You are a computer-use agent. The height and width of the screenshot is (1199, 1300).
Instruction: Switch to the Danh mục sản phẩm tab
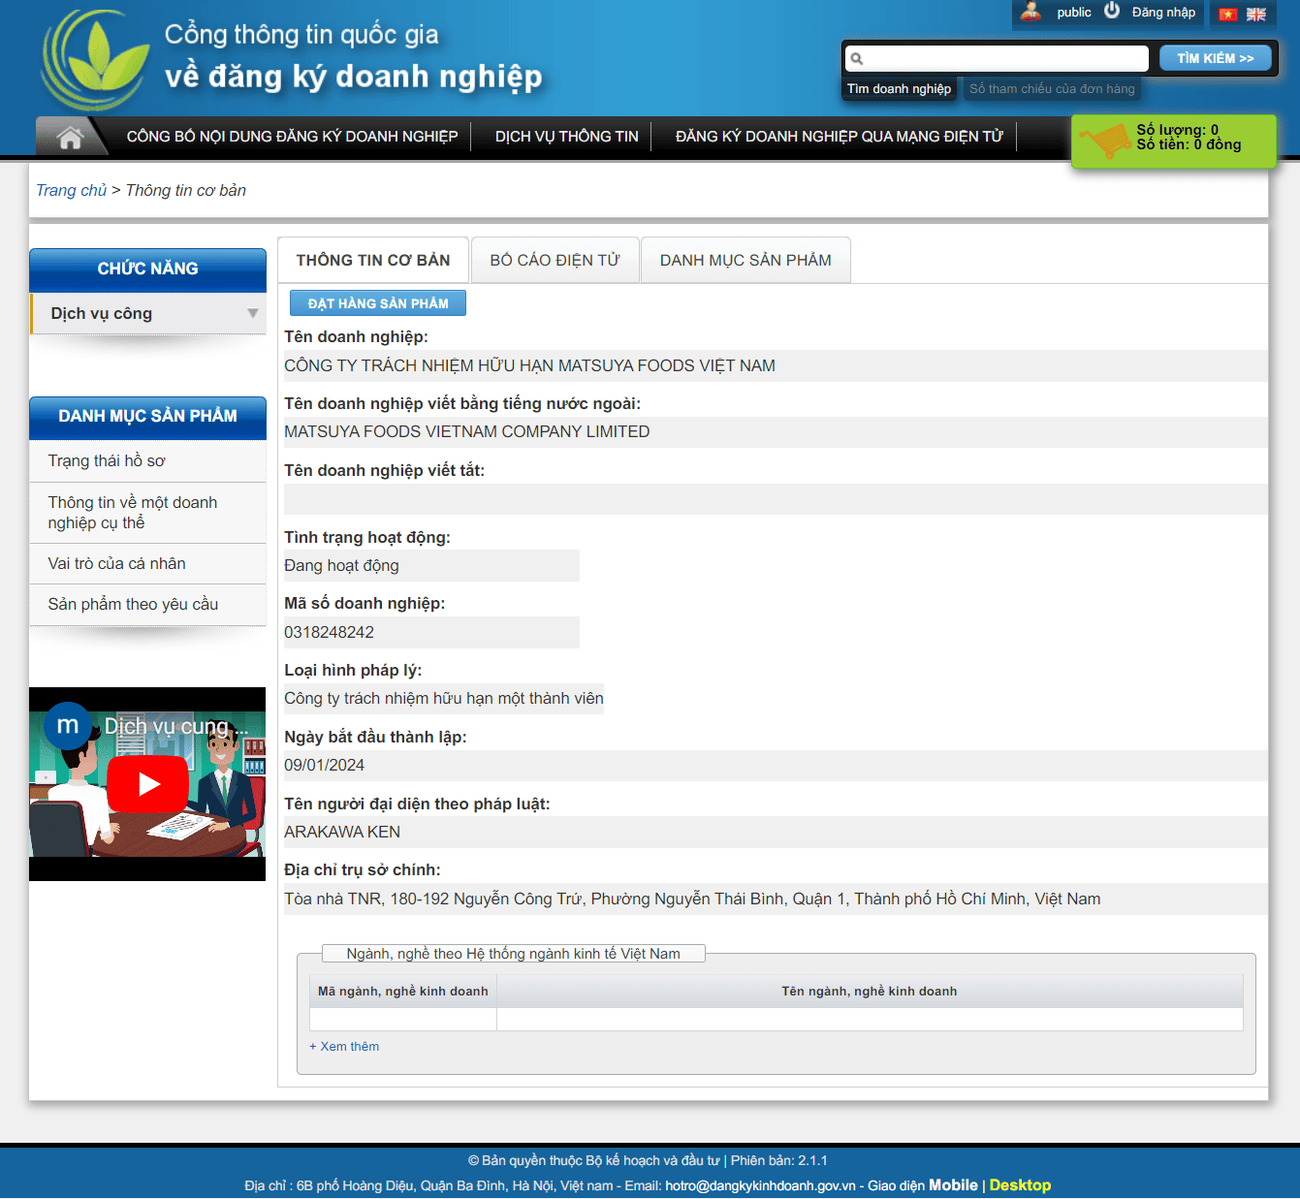pyautogui.click(x=745, y=260)
